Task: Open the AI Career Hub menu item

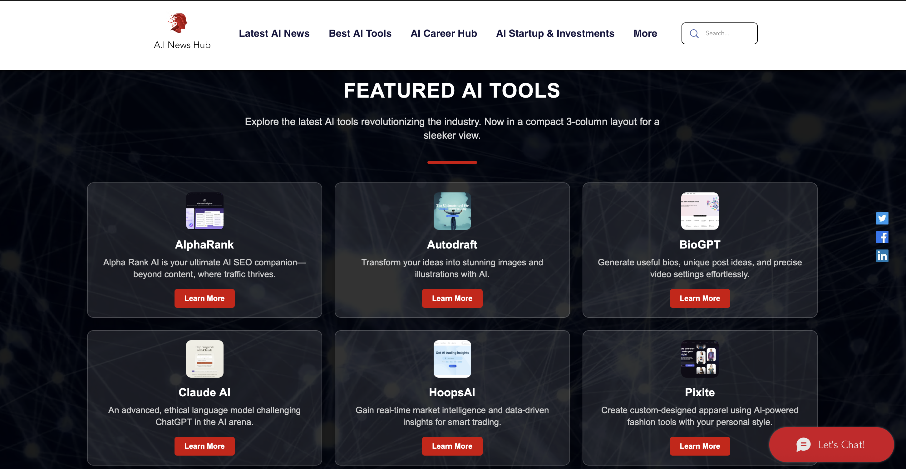Action: (444, 33)
